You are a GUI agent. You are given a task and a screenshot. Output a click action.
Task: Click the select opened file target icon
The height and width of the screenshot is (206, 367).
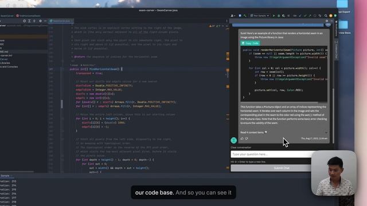24,21
